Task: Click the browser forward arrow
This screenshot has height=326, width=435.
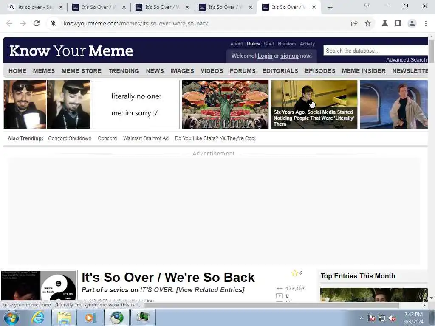Action: coord(23,24)
